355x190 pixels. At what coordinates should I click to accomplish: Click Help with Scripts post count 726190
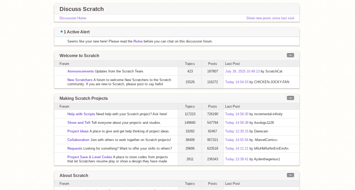click(213, 114)
